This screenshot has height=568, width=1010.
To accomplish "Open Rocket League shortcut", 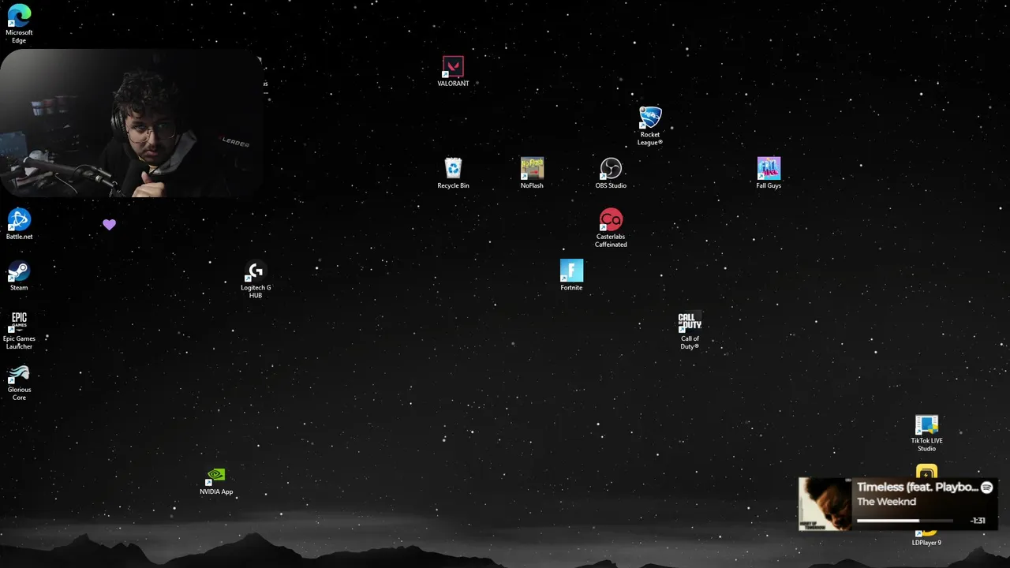I will pyautogui.click(x=650, y=125).
